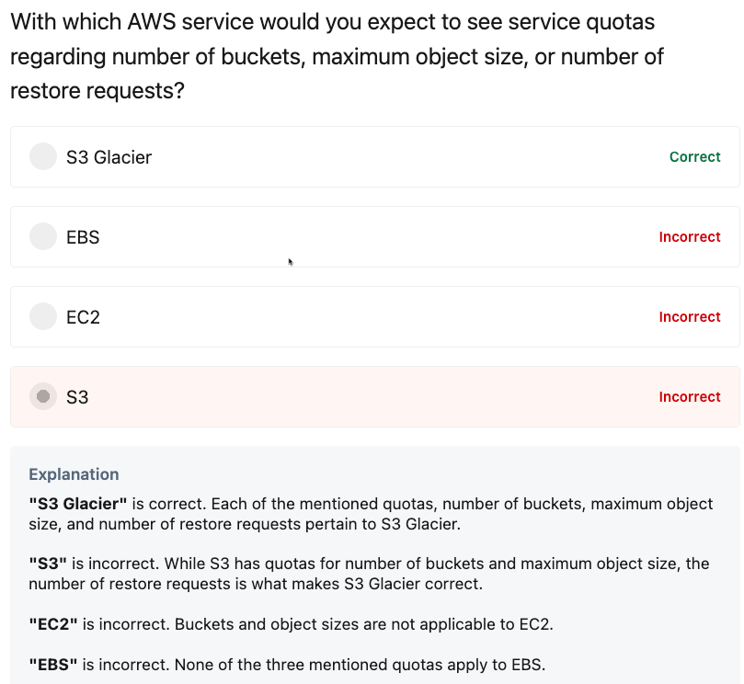The width and height of the screenshot is (744, 684).
Task: Click the green Correct status label
Action: coord(694,157)
